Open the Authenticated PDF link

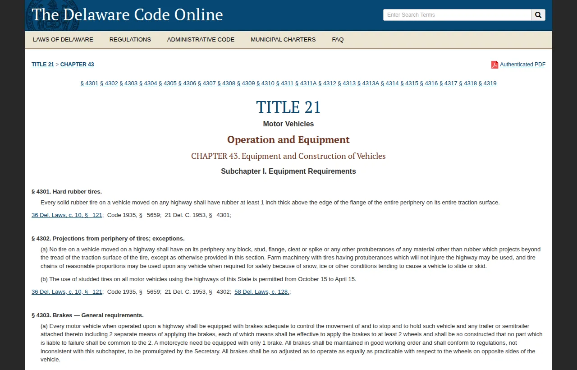(x=523, y=64)
